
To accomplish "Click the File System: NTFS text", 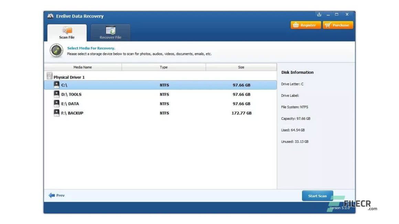I will click(x=295, y=107).
